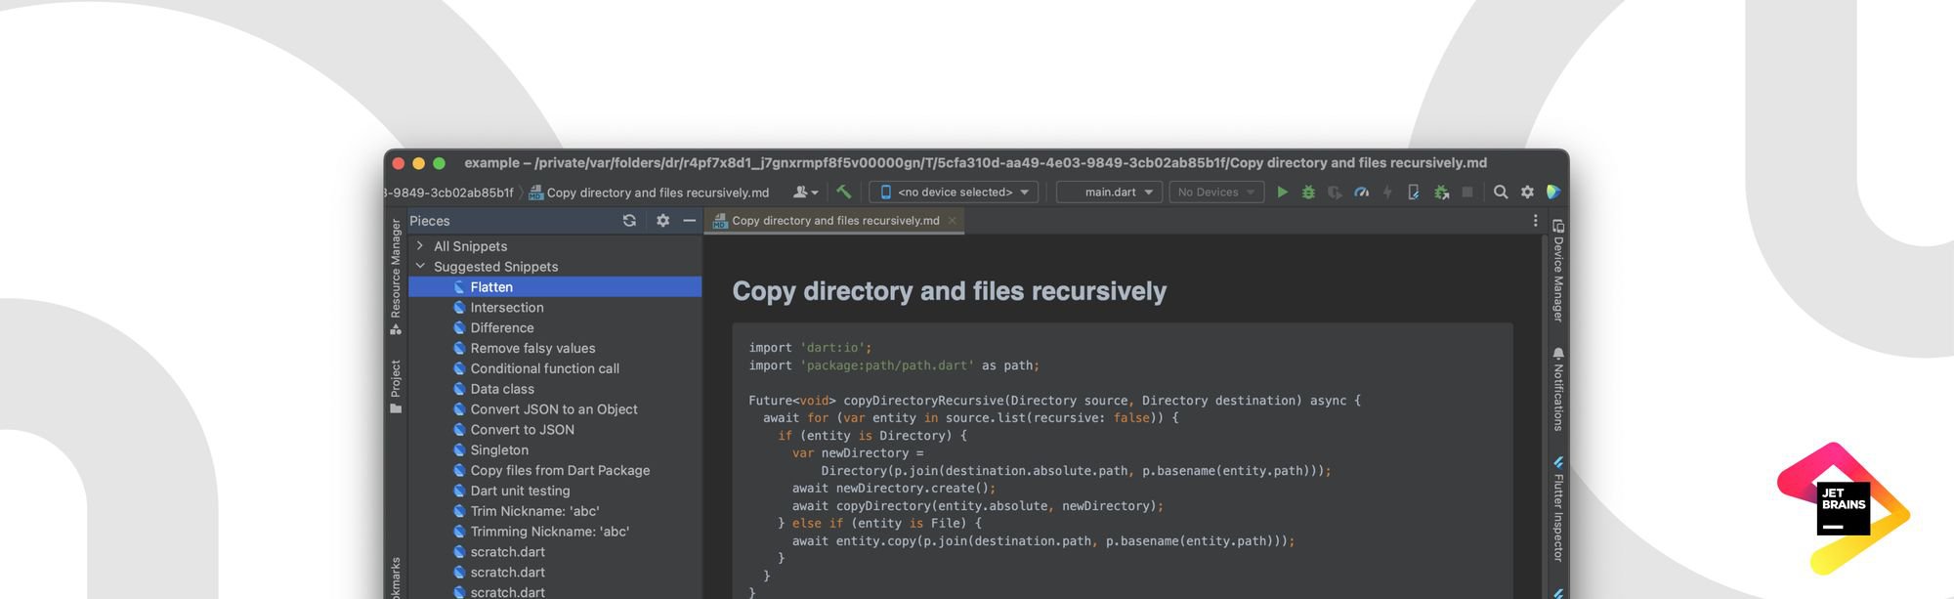This screenshot has height=599, width=1954.
Task: Click the await entity.copy code line
Action: [x=1043, y=541]
